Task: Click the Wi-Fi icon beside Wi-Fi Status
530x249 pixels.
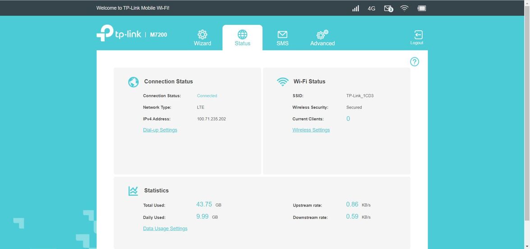Action: tap(282, 82)
